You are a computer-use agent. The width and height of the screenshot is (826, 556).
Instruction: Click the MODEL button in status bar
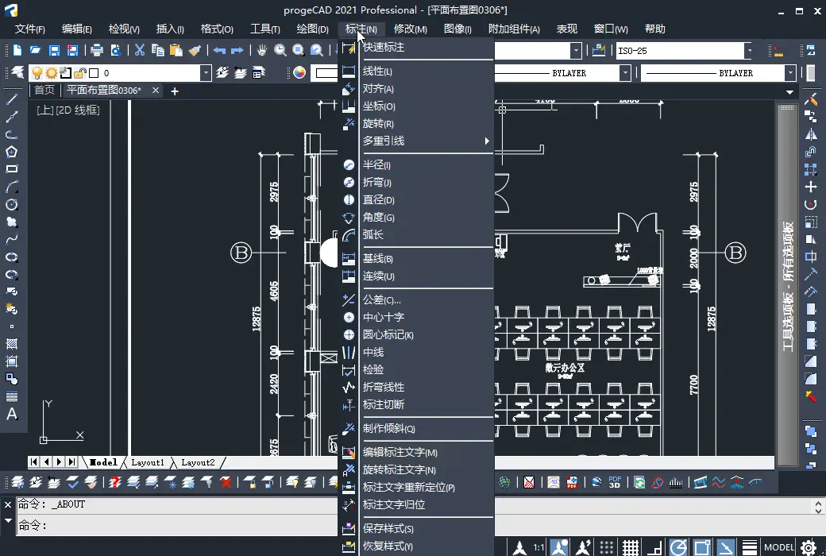[x=778, y=547]
